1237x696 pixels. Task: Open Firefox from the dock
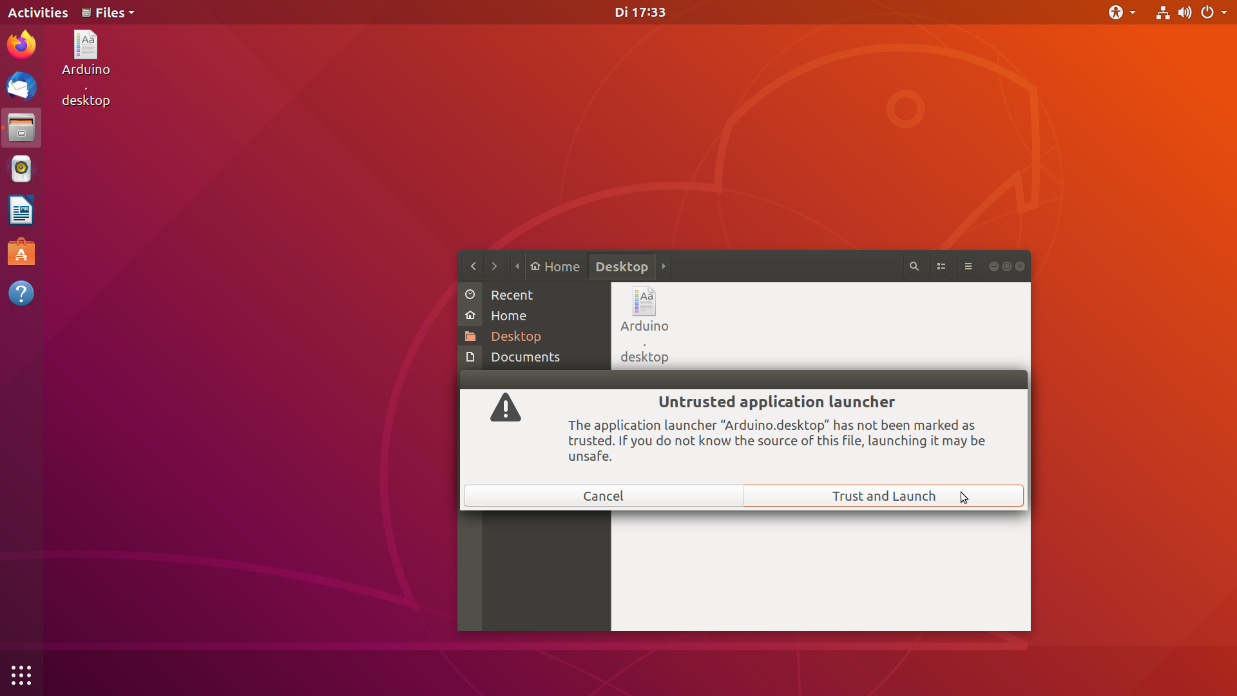coord(21,45)
